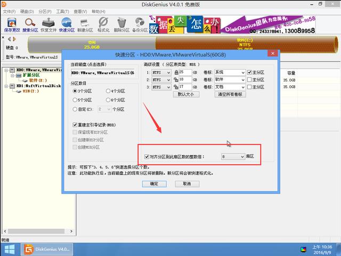Click the 保存更改 (Save Changes) toolbar icon
Screen dimensions: 341x256
[x=11, y=24]
